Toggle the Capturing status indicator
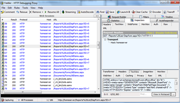 click(x=7, y=100)
